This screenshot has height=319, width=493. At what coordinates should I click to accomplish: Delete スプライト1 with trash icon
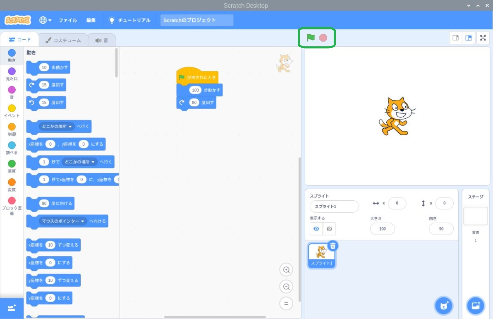pyautogui.click(x=333, y=246)
